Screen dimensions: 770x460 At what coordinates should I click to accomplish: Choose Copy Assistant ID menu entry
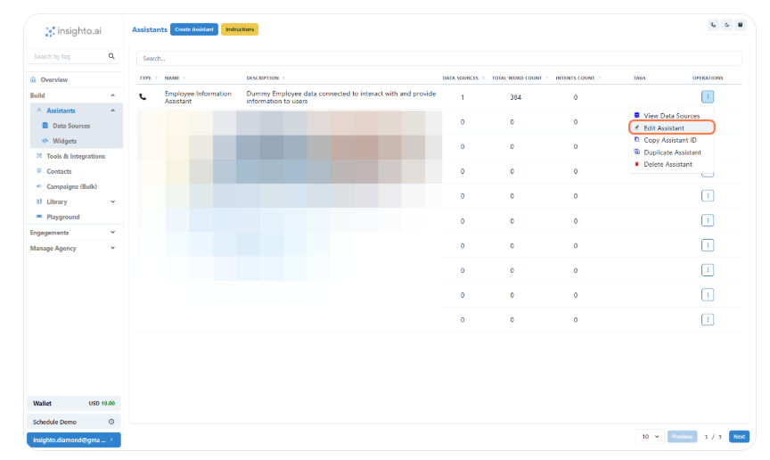[671, 140]
